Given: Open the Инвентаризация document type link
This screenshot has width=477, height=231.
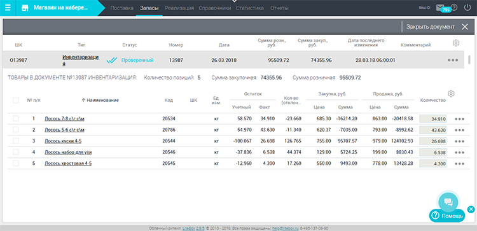Looking at the screenshot, I should coord(80,60).
